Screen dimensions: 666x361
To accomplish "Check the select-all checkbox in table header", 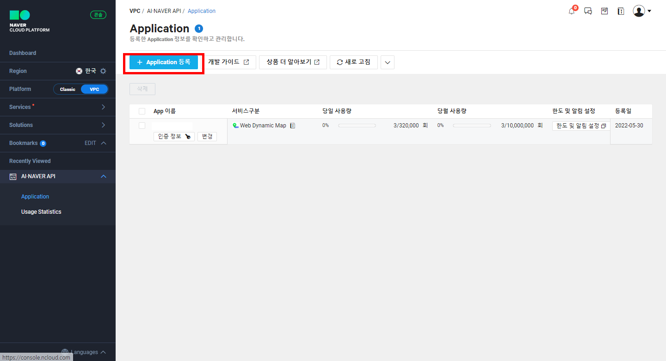I will pyautogui.click(x=142, y=111).
